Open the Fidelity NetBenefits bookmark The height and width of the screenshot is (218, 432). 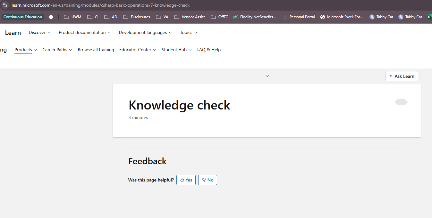255,17
